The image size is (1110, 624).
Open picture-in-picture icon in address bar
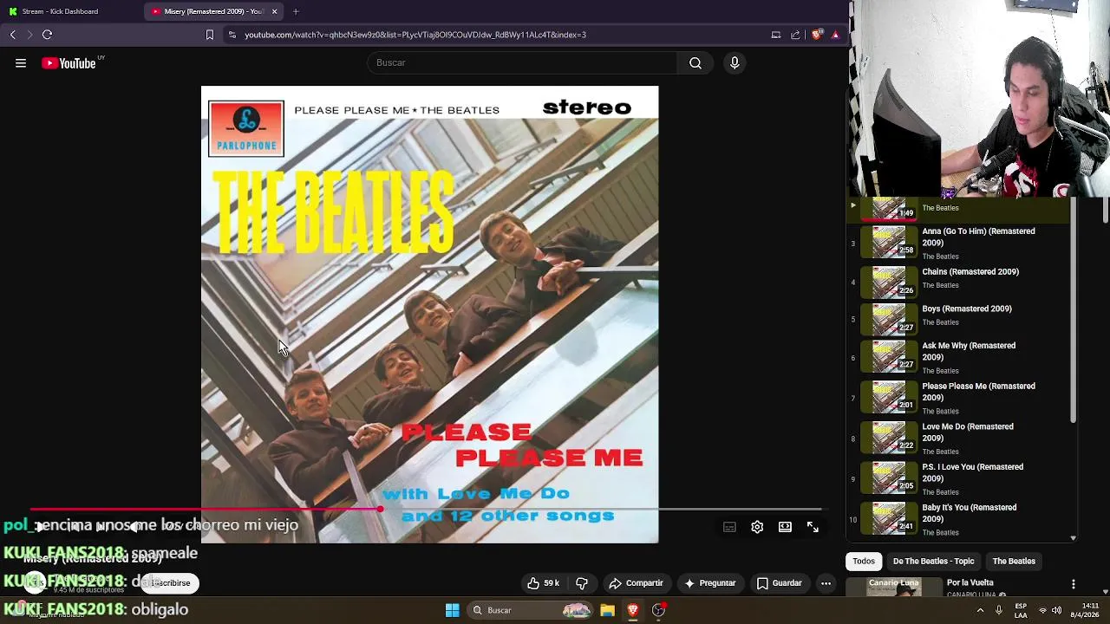click(x=775, y=35)
